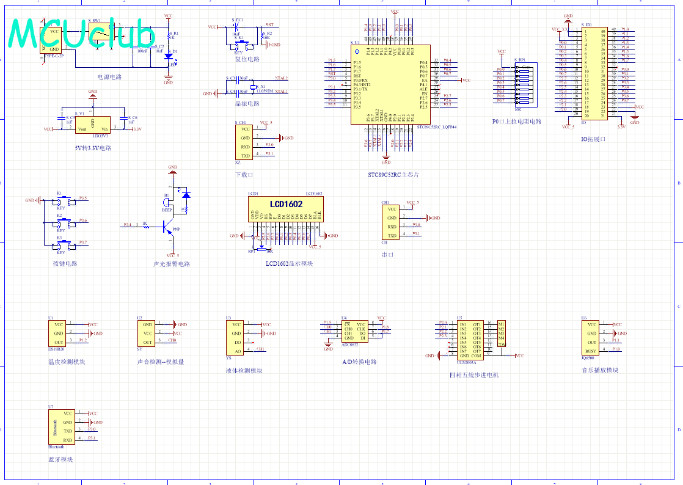Select the LCD1602 display module component

pyautogui.click(x=286, y=211)
